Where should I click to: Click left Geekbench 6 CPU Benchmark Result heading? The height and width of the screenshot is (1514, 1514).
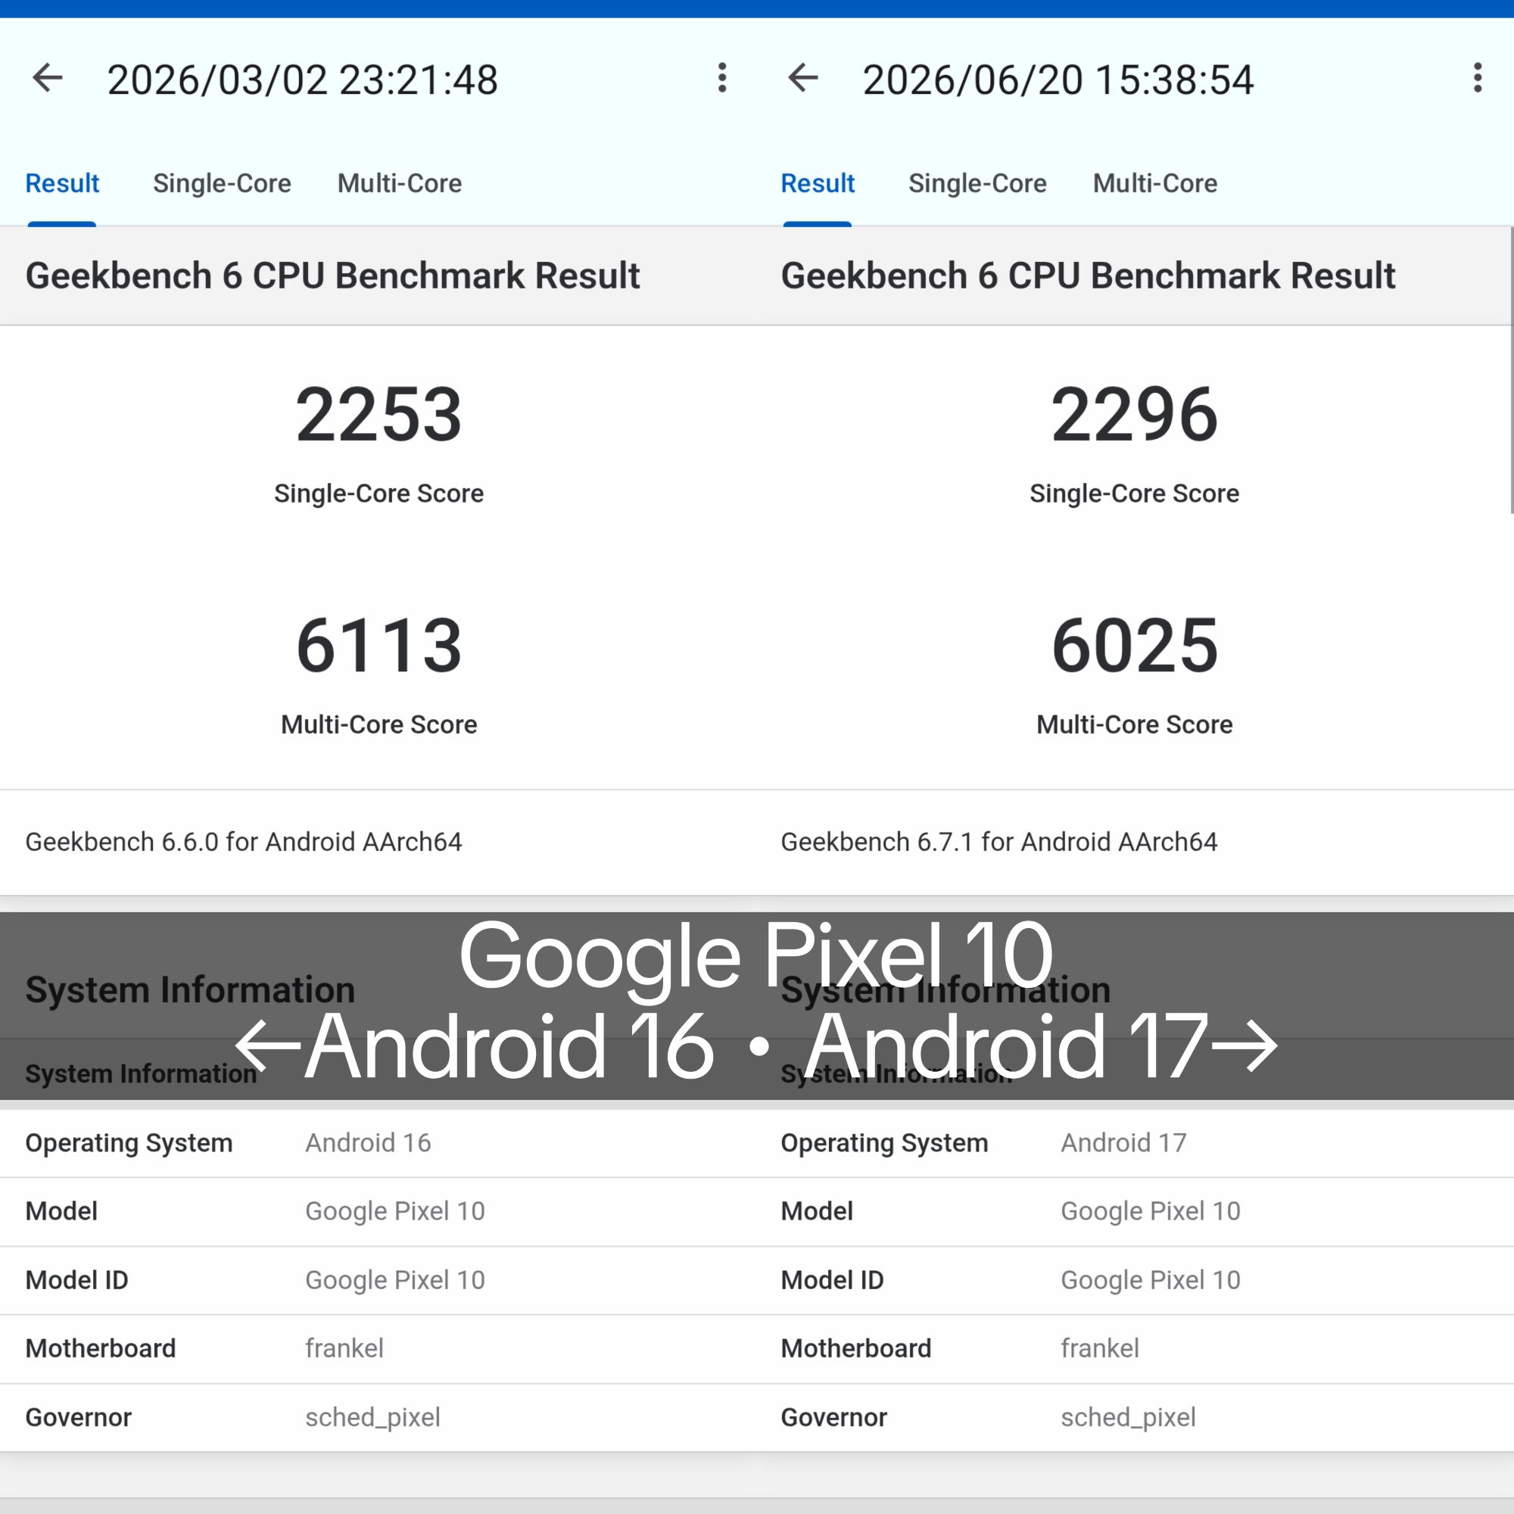click(x=332, y=276)
